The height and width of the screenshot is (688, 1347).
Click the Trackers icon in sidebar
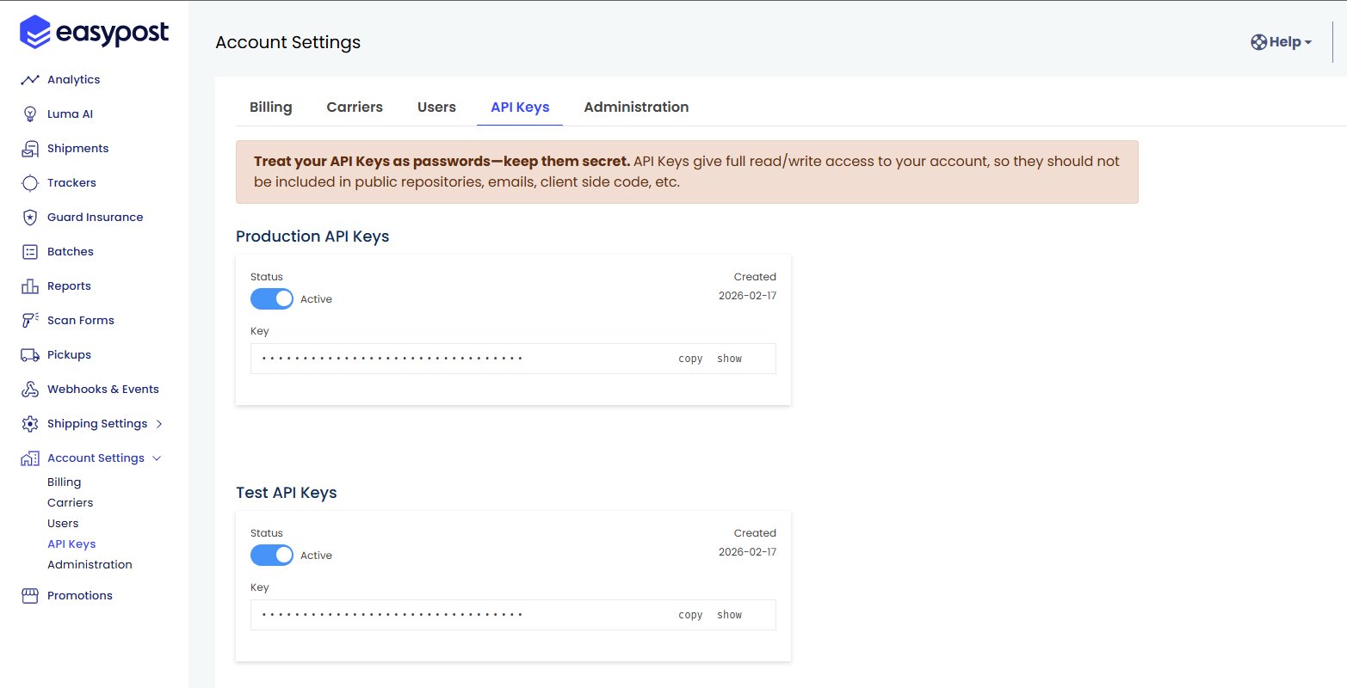(28, 182)
